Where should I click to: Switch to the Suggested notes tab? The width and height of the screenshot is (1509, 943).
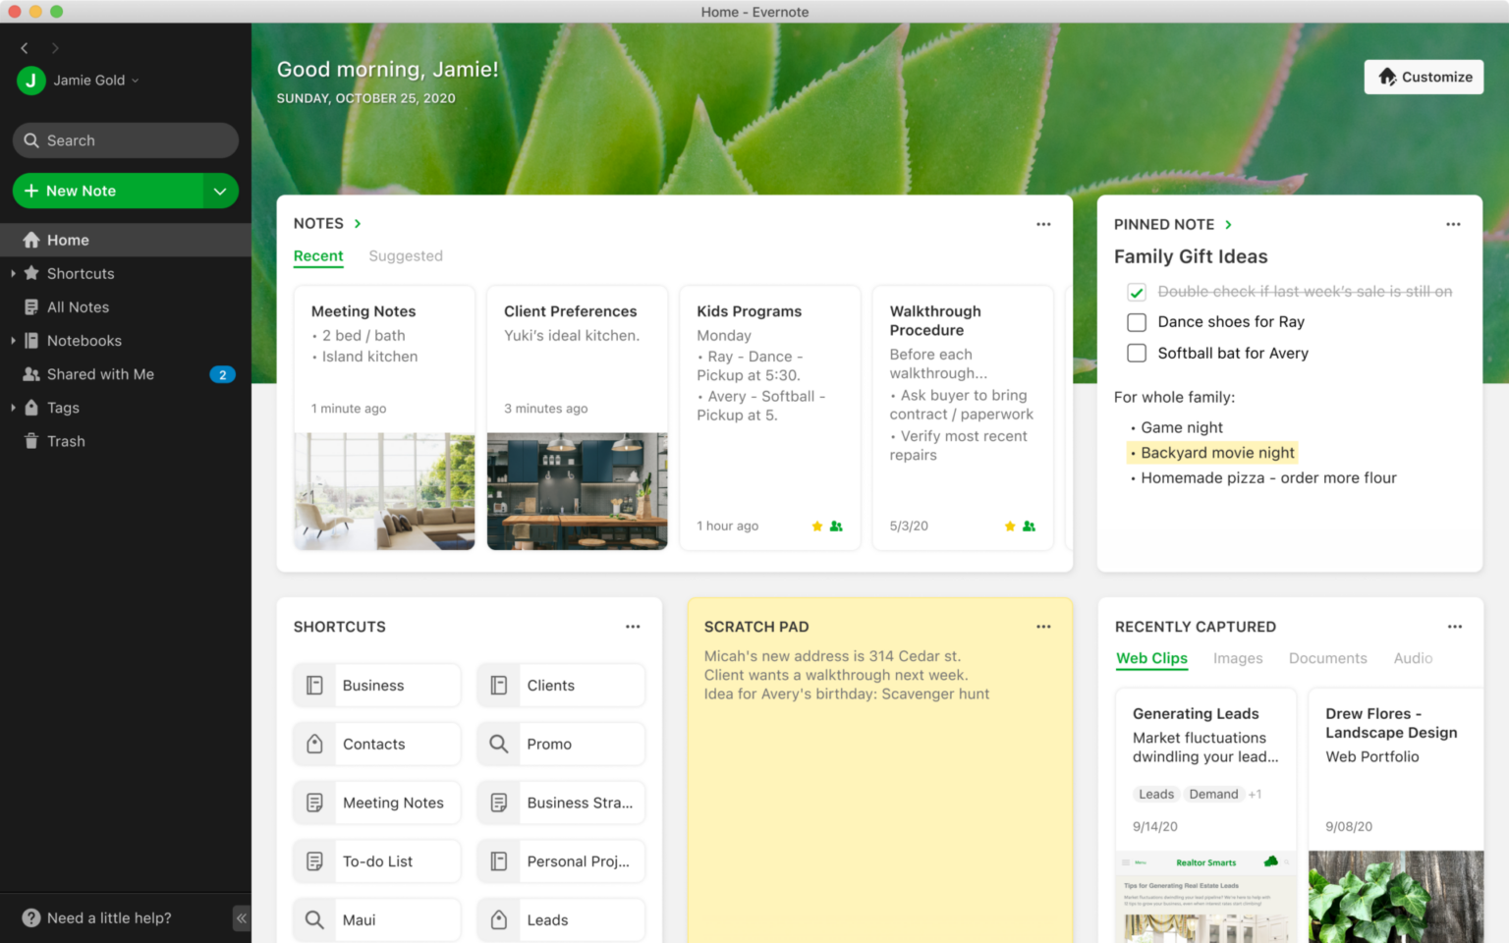pos(406,256)
